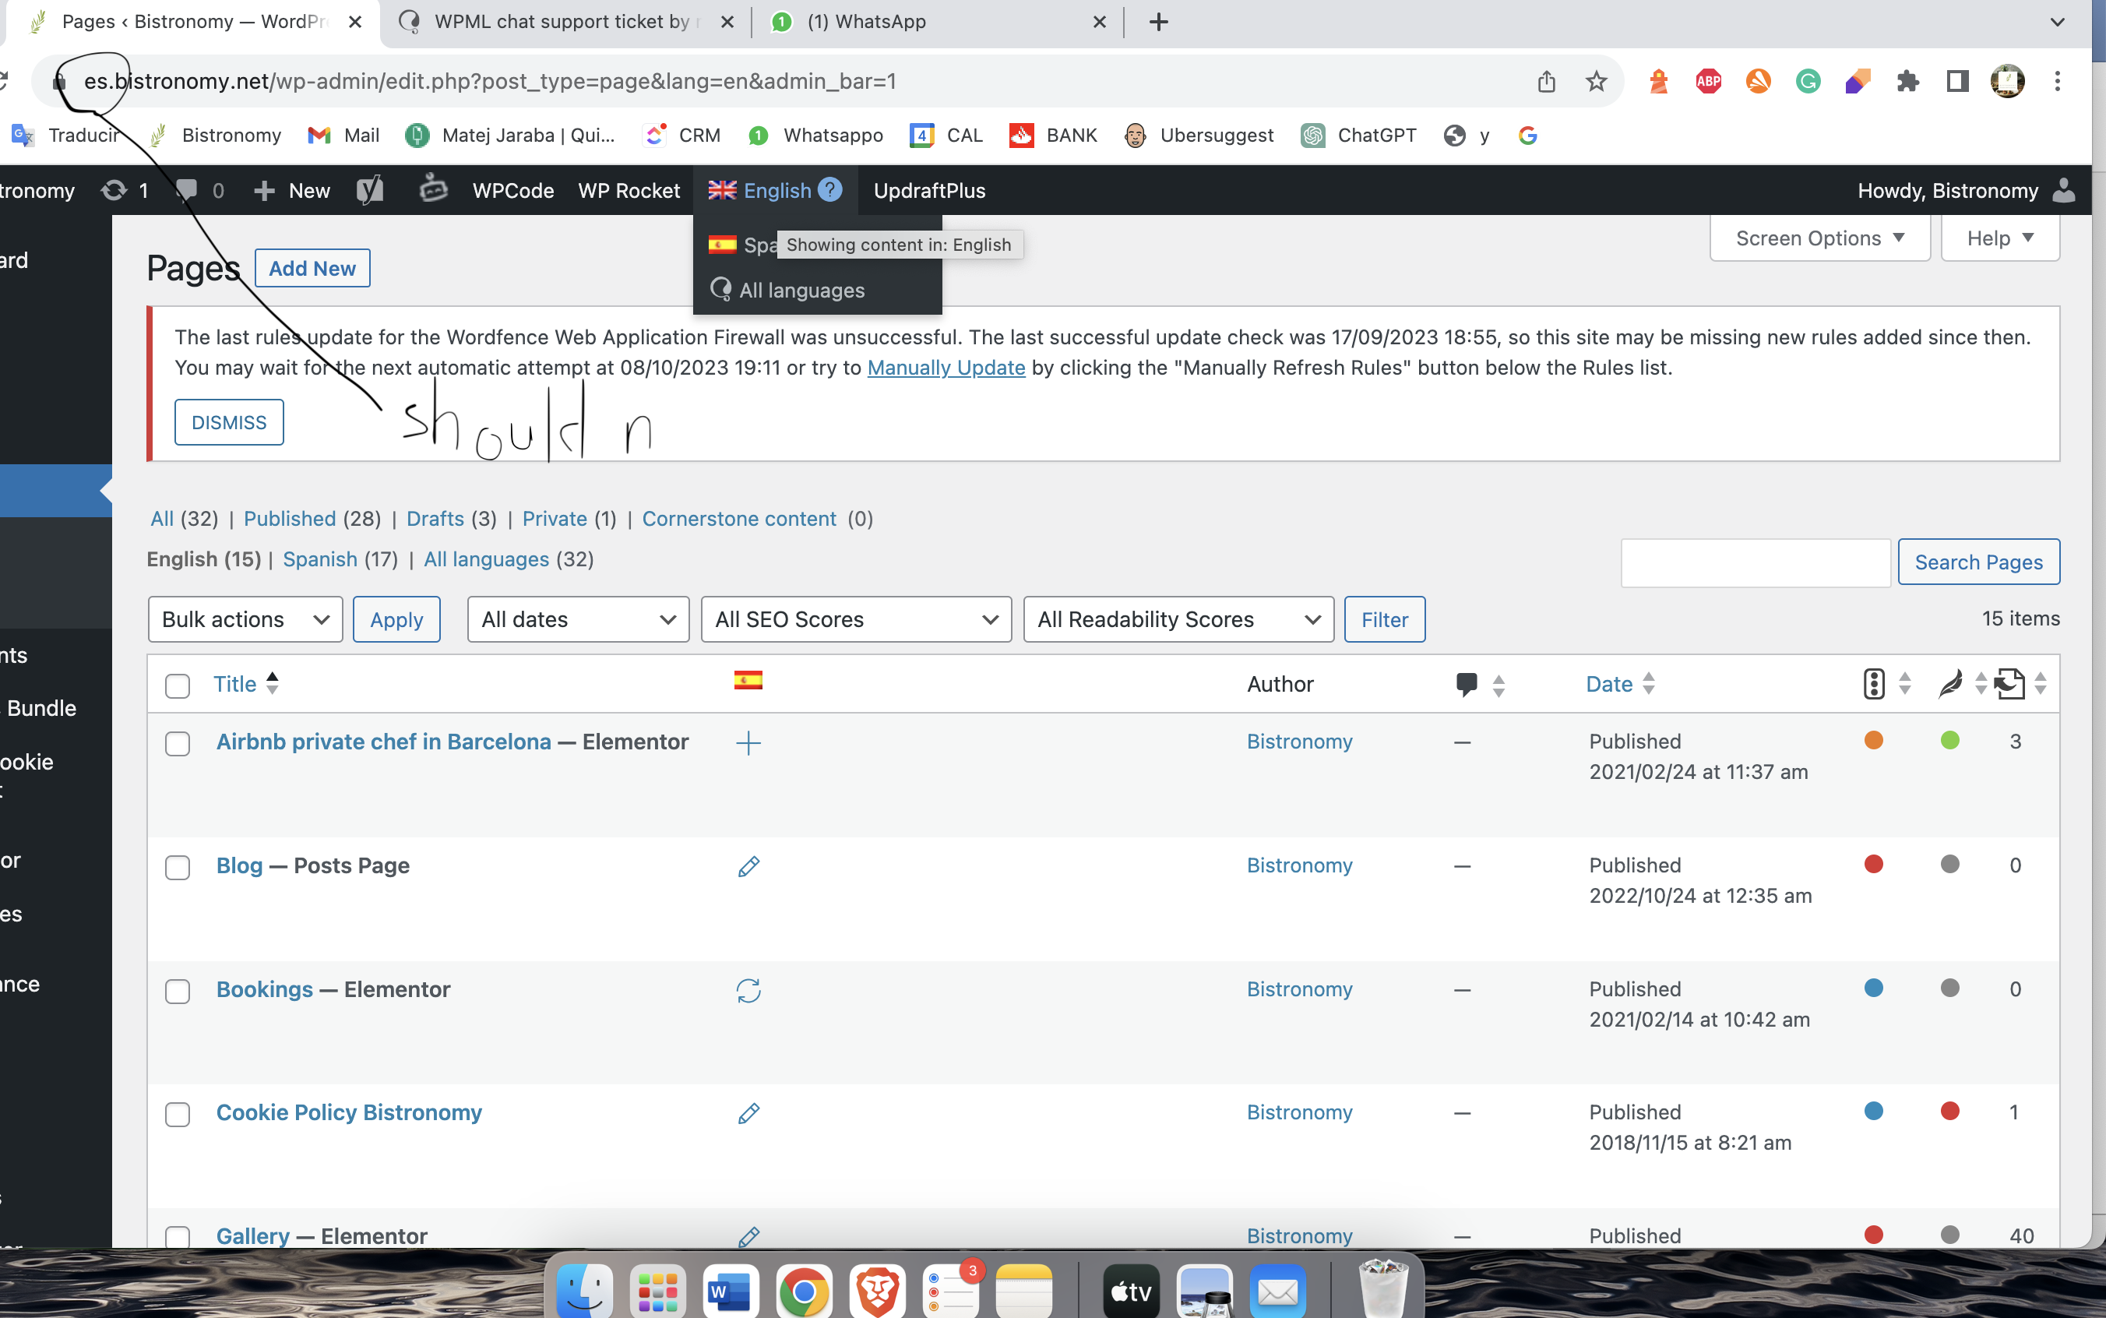Open the WPCode admin bar menu
2106x1318 pixels.
click(512, 190)
